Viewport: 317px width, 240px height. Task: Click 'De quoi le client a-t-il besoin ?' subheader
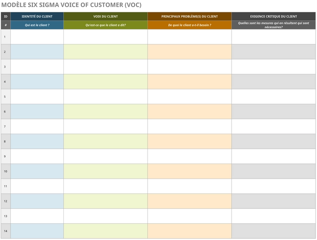coord(190,25)
